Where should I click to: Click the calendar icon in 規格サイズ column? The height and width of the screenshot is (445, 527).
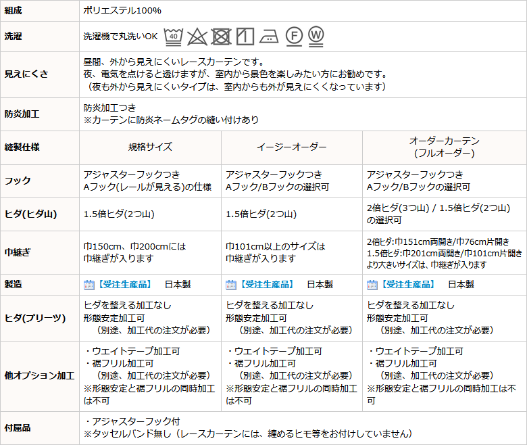[x=89, y=285]
